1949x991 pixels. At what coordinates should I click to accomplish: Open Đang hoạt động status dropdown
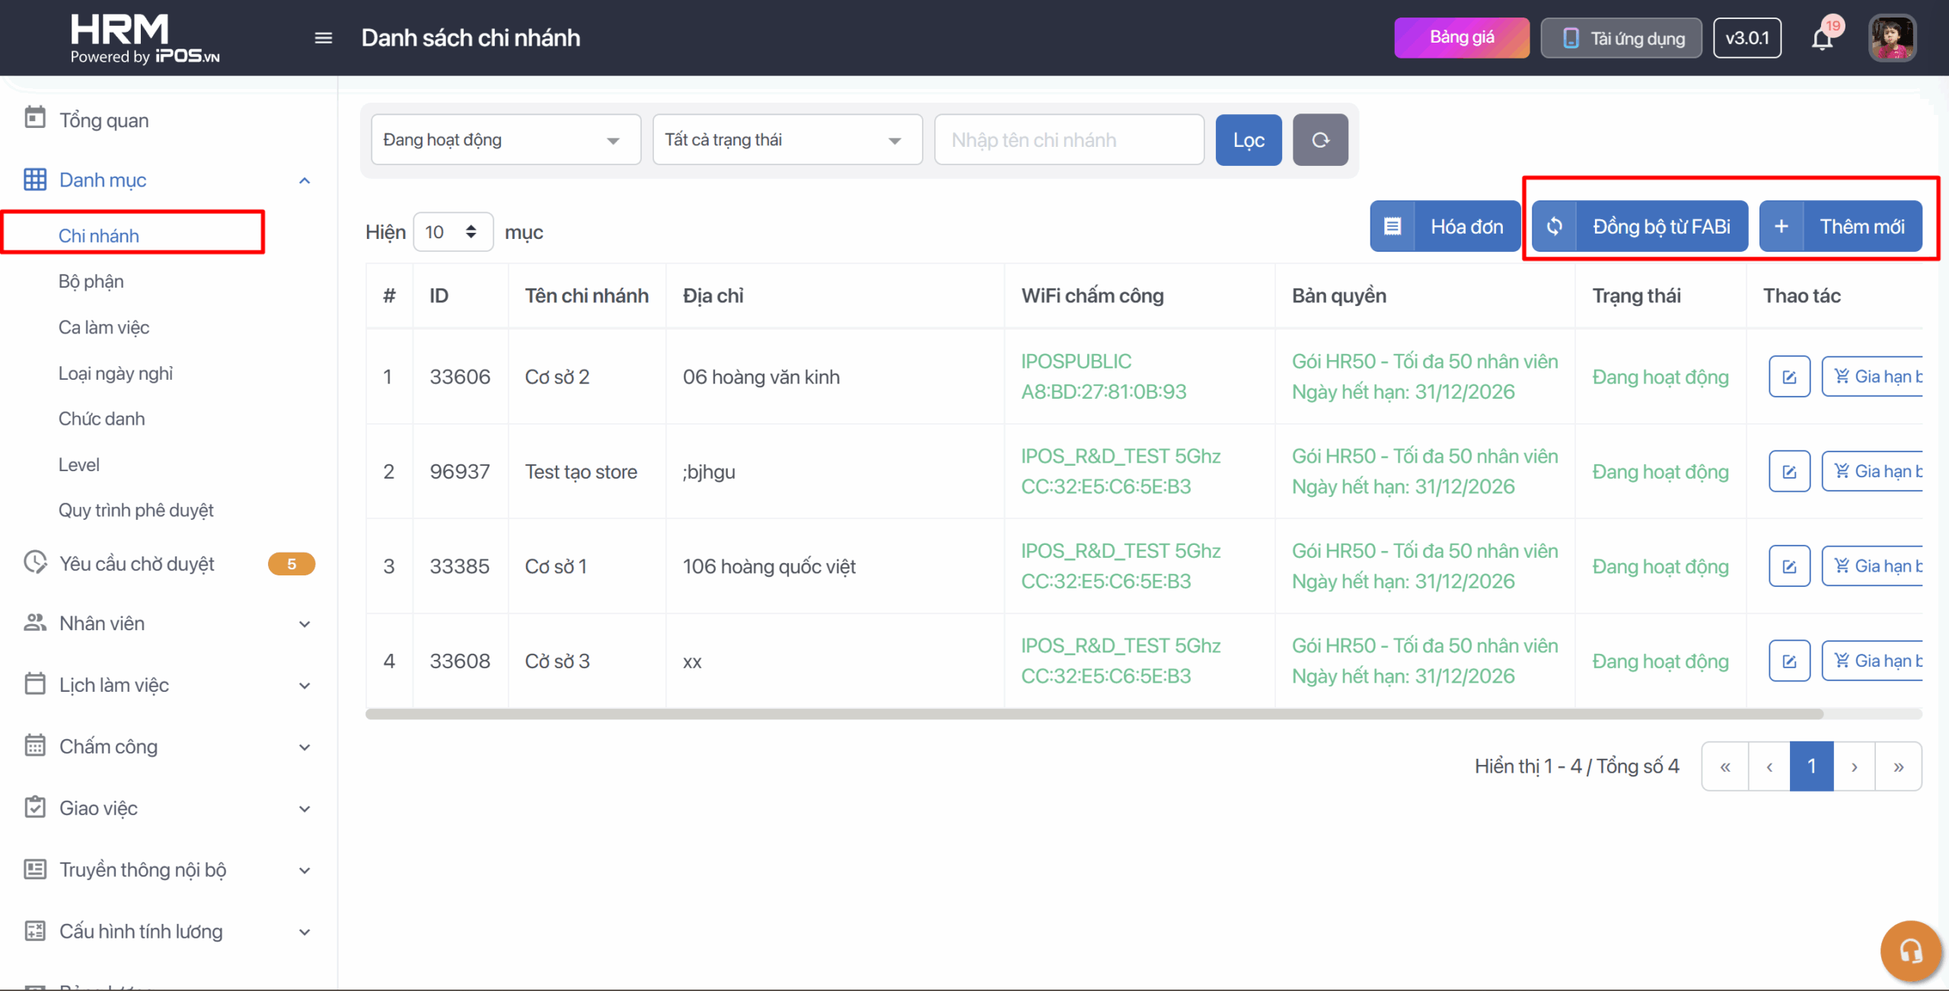(x=506, y=140)
